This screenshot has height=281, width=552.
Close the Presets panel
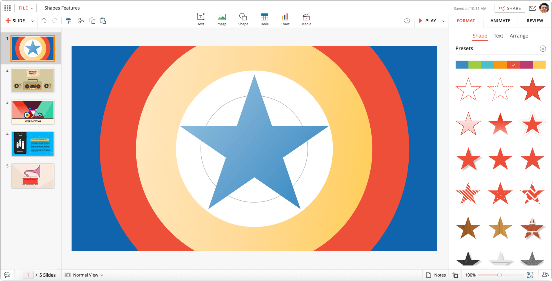543,49
